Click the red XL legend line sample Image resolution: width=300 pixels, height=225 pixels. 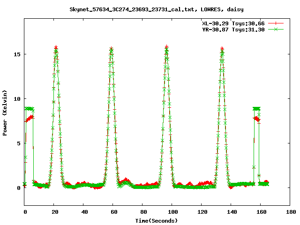(x=276, y=23)
